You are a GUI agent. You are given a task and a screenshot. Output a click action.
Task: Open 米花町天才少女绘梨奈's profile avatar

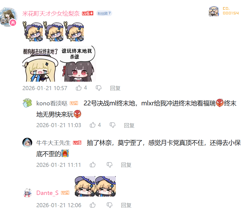(8, 17)
